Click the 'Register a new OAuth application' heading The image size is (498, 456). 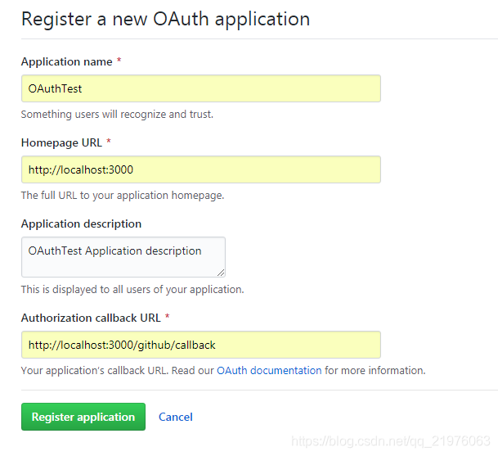165,19
